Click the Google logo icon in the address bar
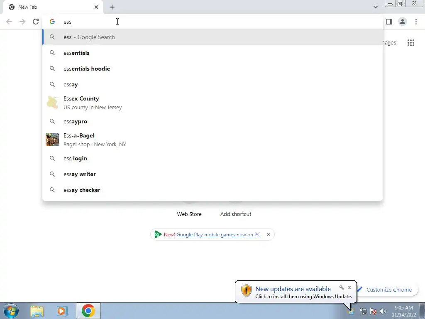Image resolution: width=425 pixels, height=319 pixels. point(52,22)
